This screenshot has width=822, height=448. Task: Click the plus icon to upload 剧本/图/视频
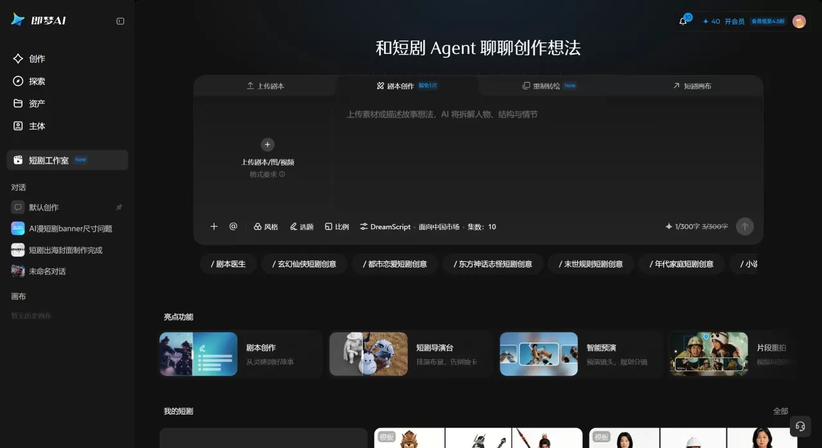pyautogui.click(x=268, y=144)
